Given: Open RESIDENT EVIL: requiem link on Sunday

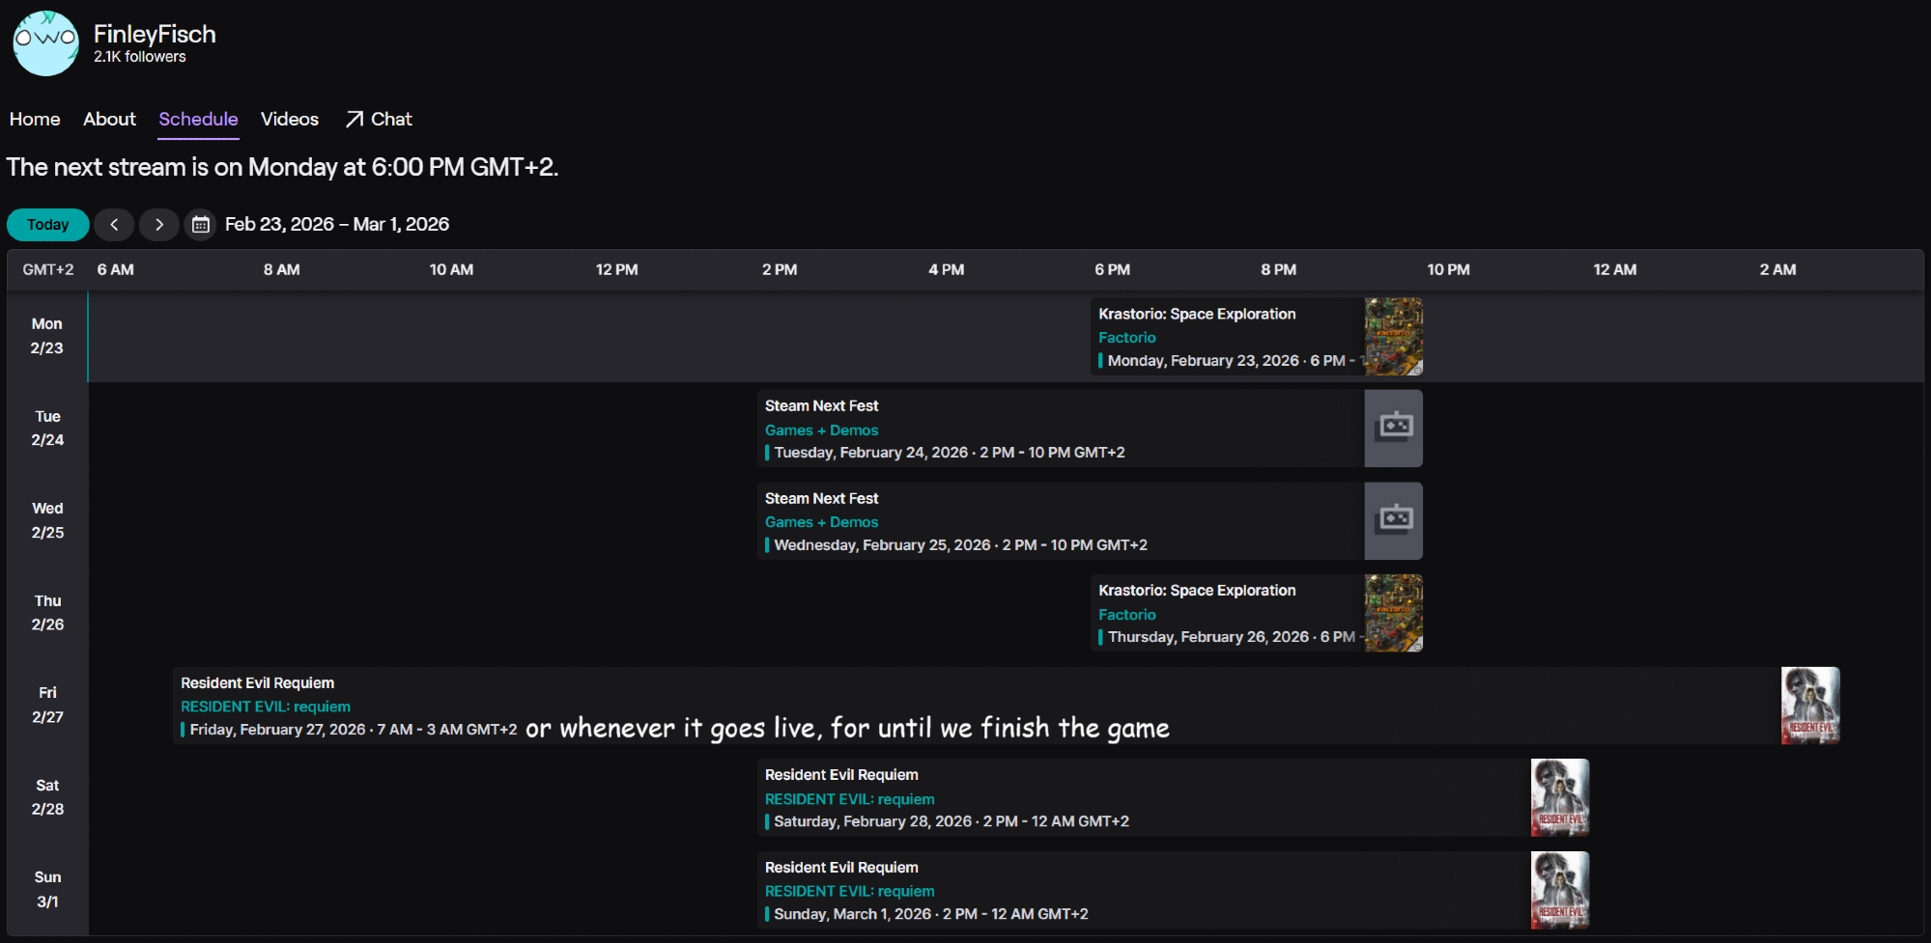Looking at the screenshot, I should click(x=849, y=891).
